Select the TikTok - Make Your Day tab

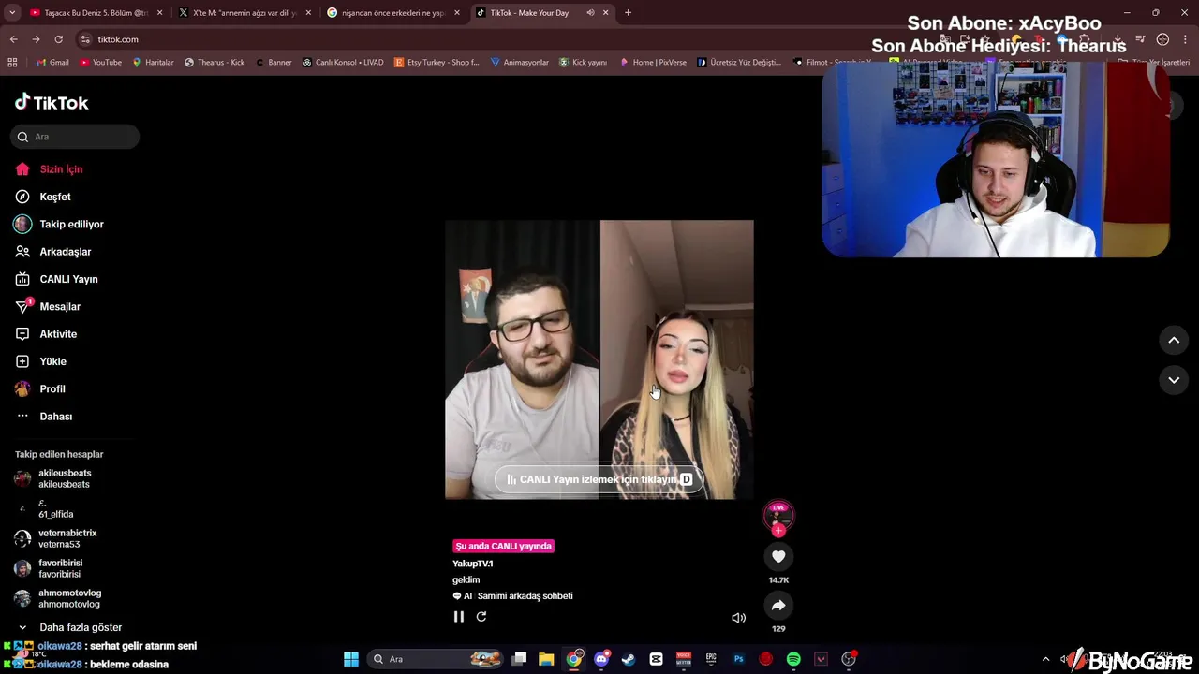pos(530,13)
